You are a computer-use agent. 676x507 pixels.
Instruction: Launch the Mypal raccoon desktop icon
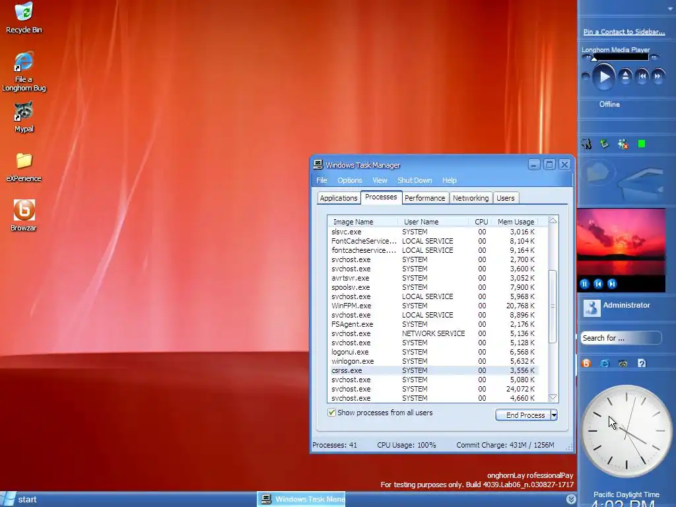click(24, 118)
